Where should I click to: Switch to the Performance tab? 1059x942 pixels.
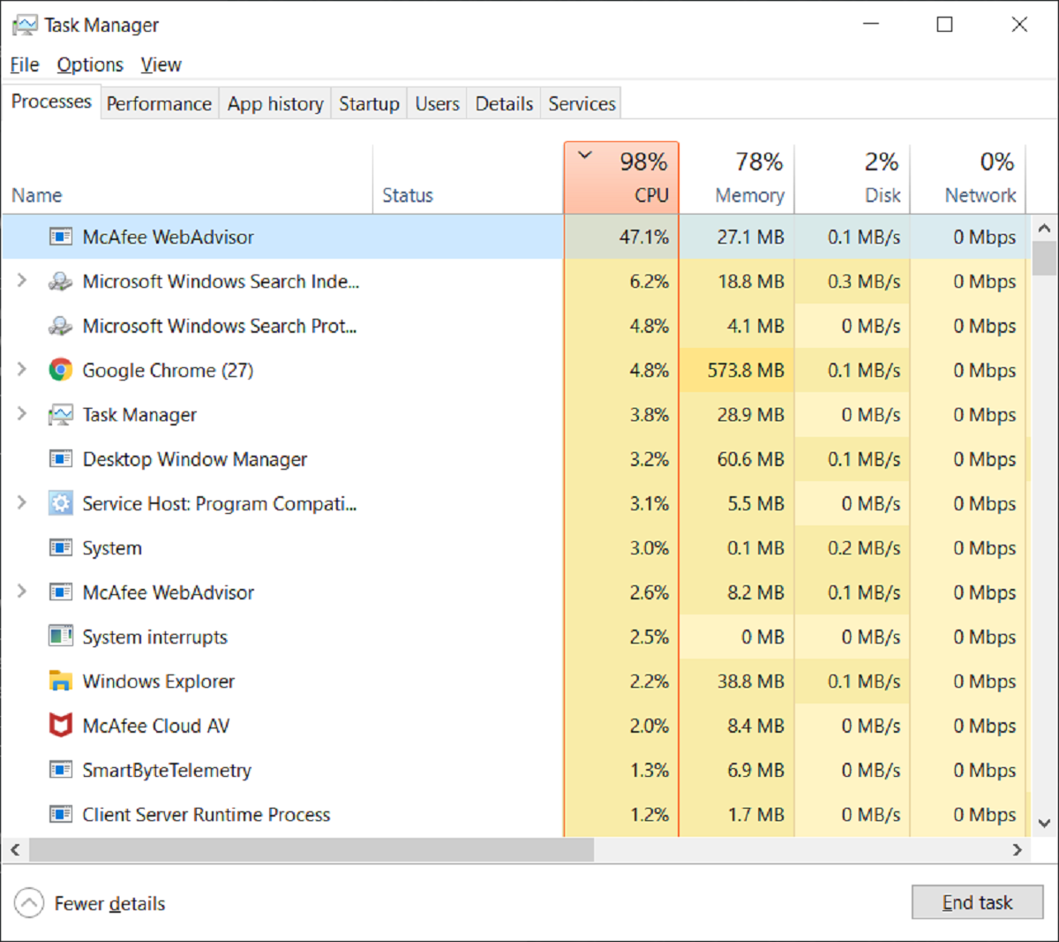[159, 104]
